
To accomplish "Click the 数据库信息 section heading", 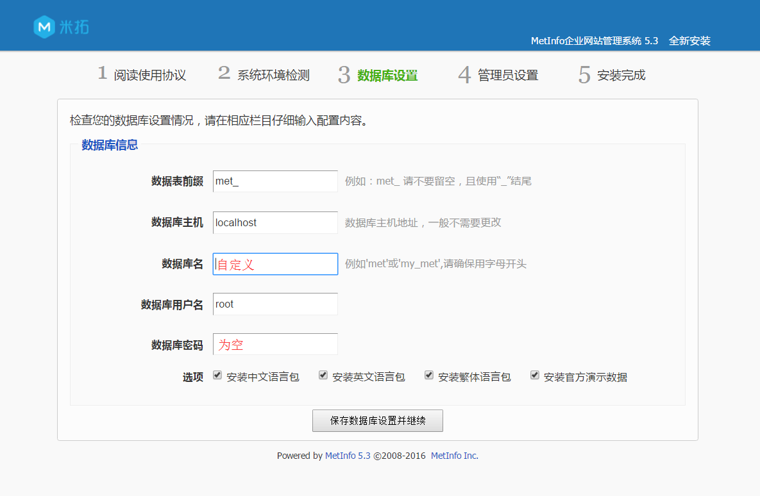I will [110, 145].
